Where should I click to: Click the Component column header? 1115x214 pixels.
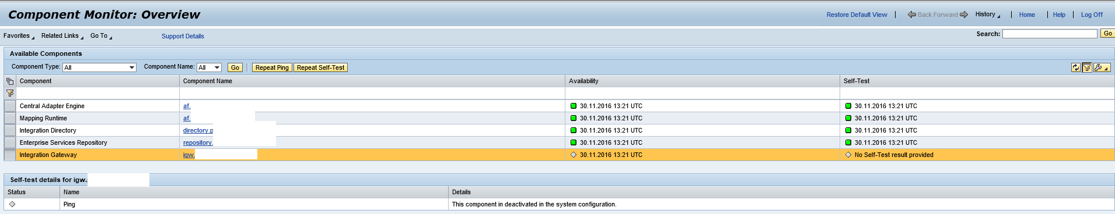pyautogui.click(x=97, y=81)
